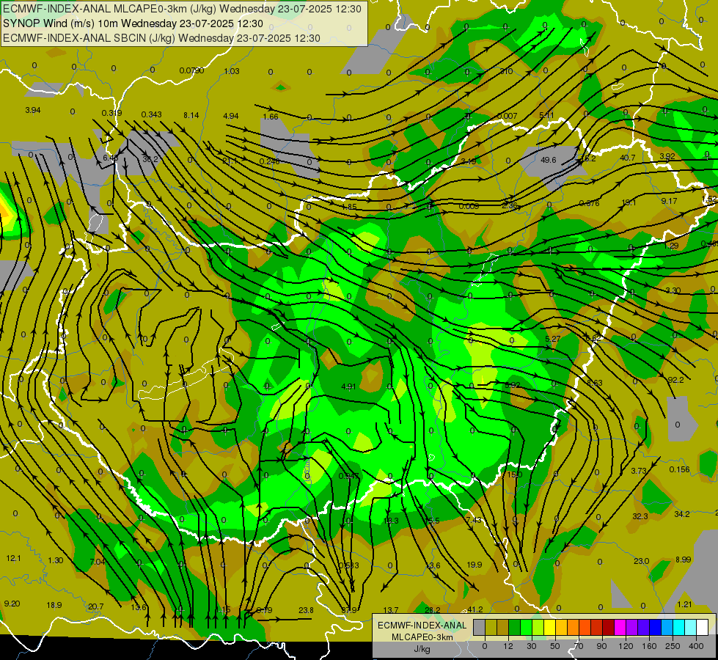Click the map value '9.17'
718x660 pixels.
click(669, 201)
